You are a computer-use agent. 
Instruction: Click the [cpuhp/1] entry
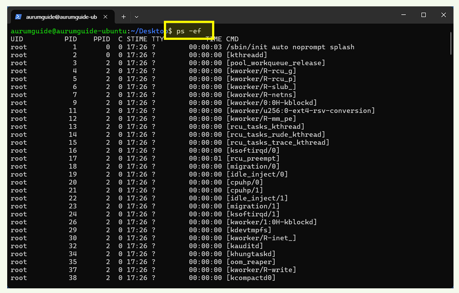pyautogui.click(x=245, y=190)
